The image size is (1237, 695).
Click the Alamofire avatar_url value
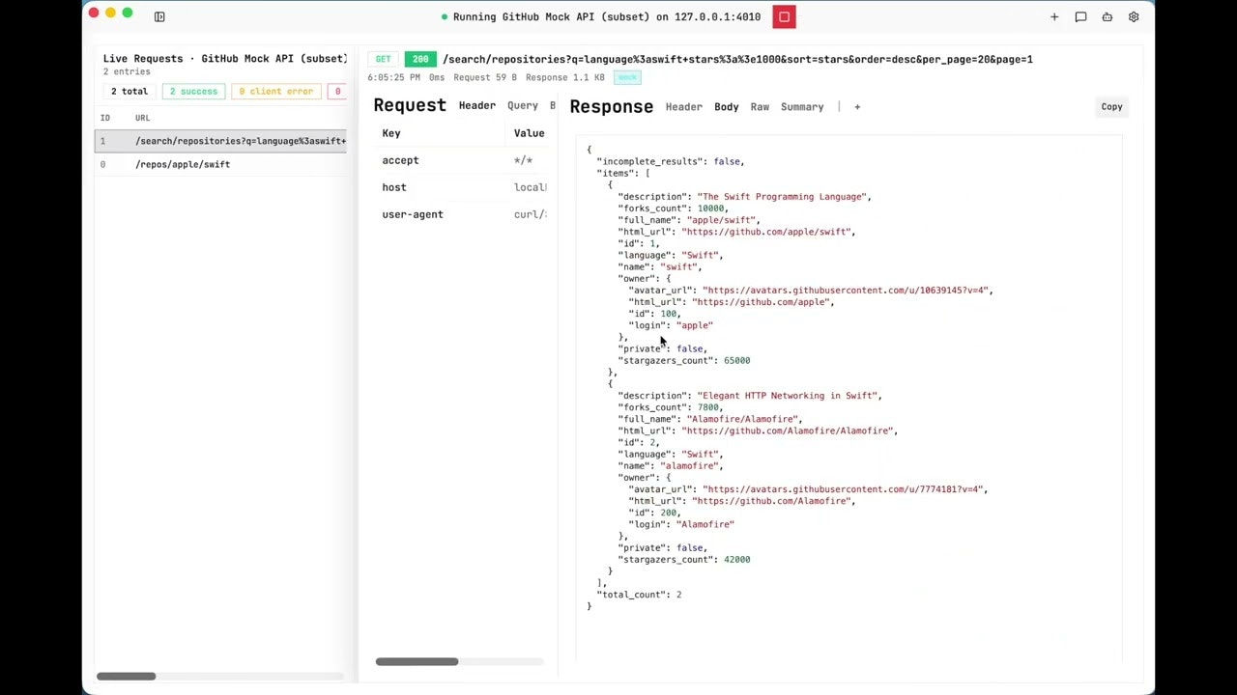point(843,489)
